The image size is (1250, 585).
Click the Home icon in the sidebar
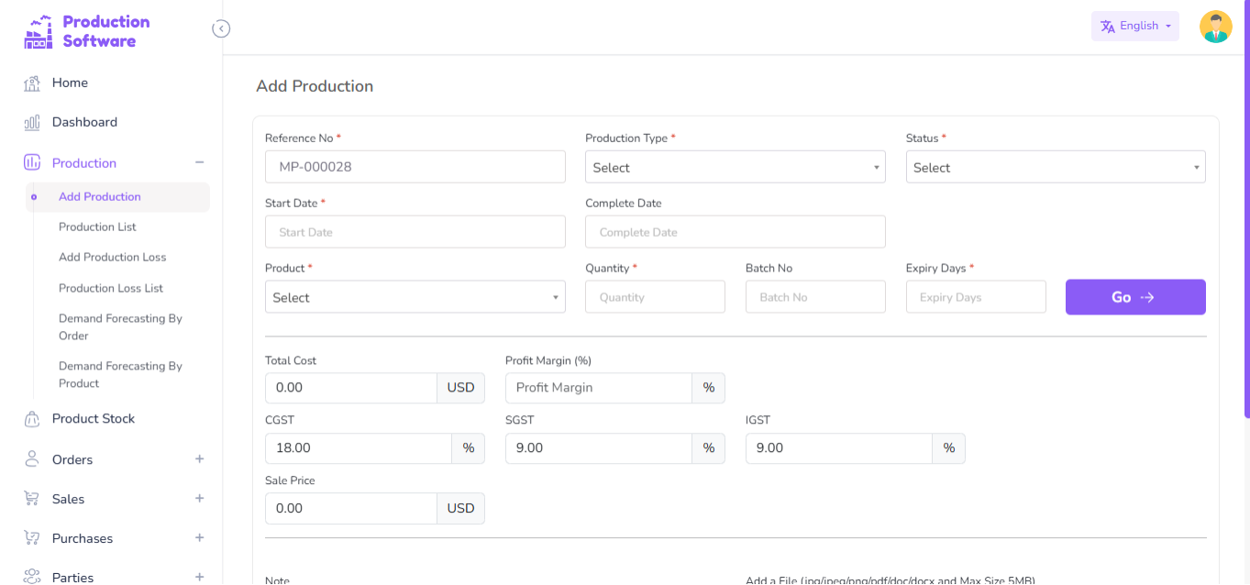(x=32, y=83)
